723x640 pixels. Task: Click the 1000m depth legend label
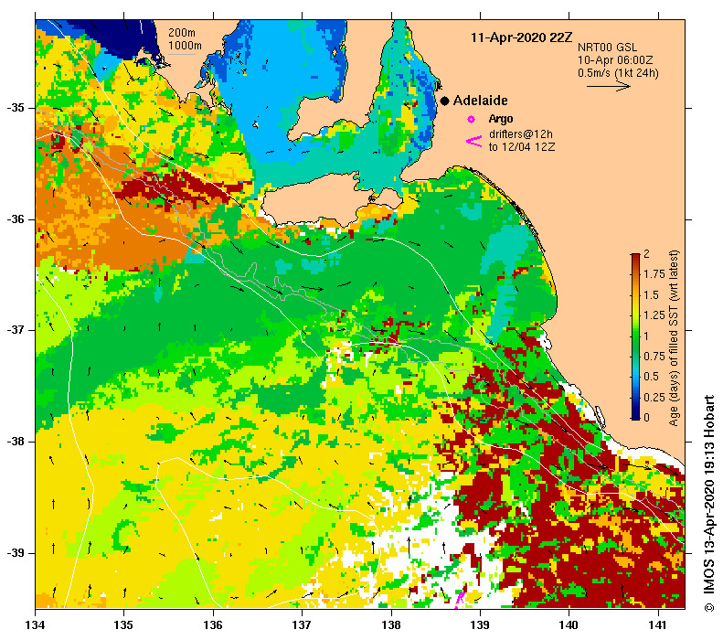point(185,46)
